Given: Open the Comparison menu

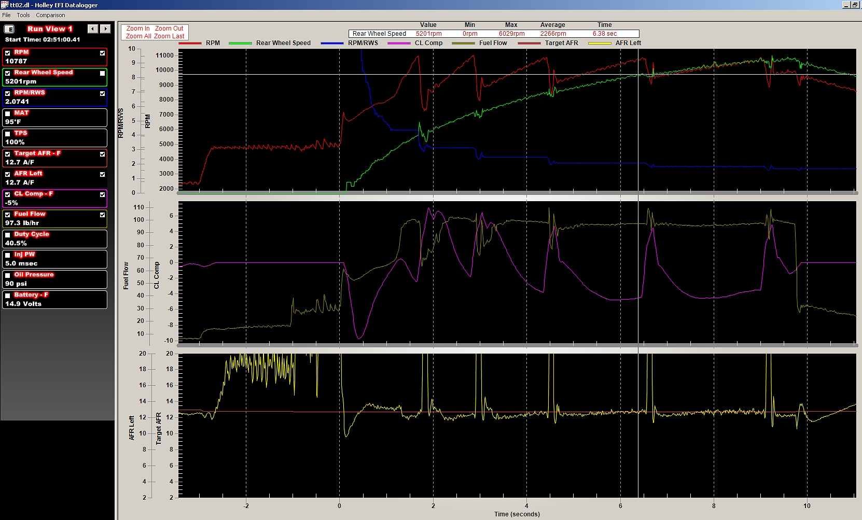Looking at the screenshot, I should [x=50, y=15].
